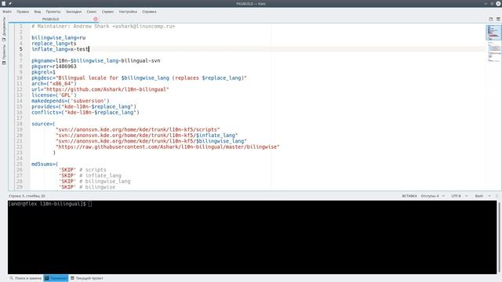Toggle the ВСТАВКА insert mode indicator

[409, 196]
